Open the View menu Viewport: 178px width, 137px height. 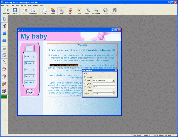[18, 6]
